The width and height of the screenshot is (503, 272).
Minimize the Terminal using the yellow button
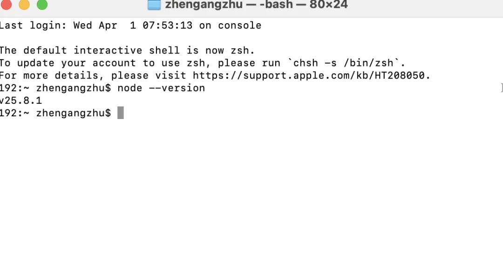24,4
